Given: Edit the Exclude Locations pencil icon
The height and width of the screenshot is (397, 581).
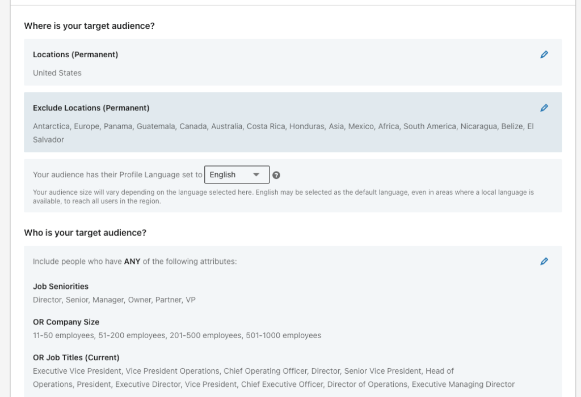Looking at the screenshot, I should click(544, 108).
